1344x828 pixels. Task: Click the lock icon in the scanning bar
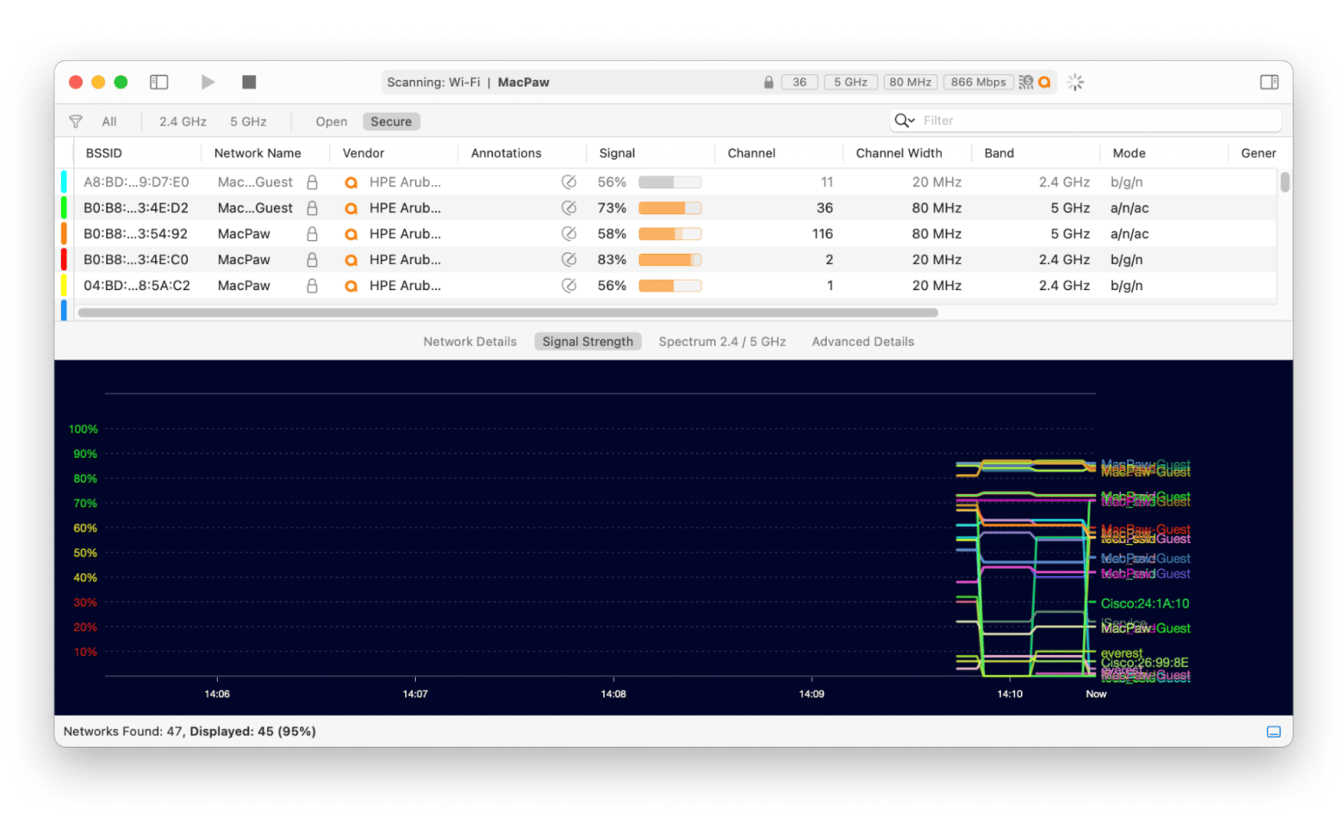(768, 82)
